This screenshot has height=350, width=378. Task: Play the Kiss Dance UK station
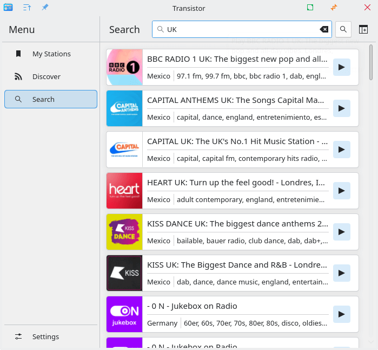pos(341,232)
